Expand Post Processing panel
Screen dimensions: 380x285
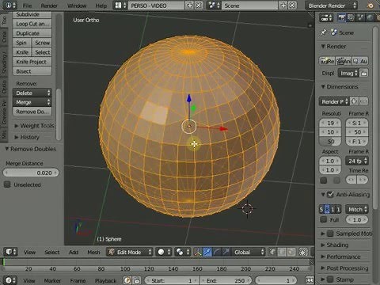click(x=344, y=268)
